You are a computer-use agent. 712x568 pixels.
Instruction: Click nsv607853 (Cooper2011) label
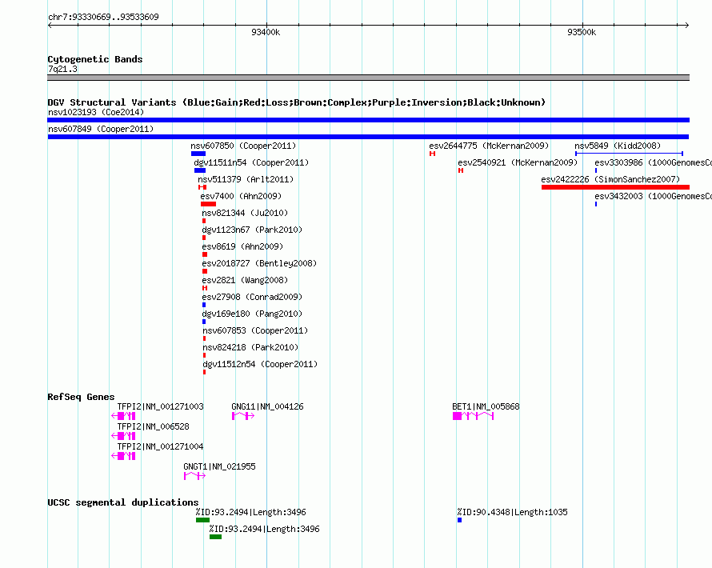pyautogui.click(x=255, y=330)
